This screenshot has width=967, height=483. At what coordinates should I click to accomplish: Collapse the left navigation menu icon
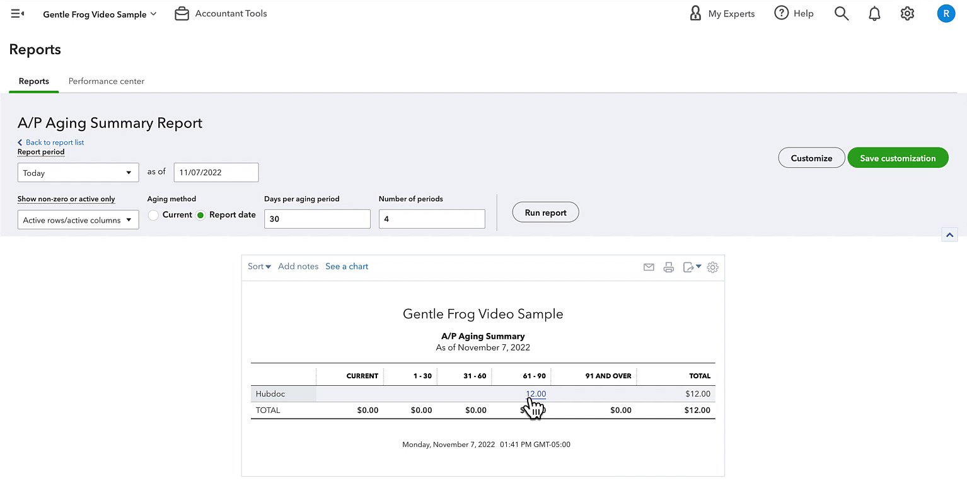click(x=18, y=13)
